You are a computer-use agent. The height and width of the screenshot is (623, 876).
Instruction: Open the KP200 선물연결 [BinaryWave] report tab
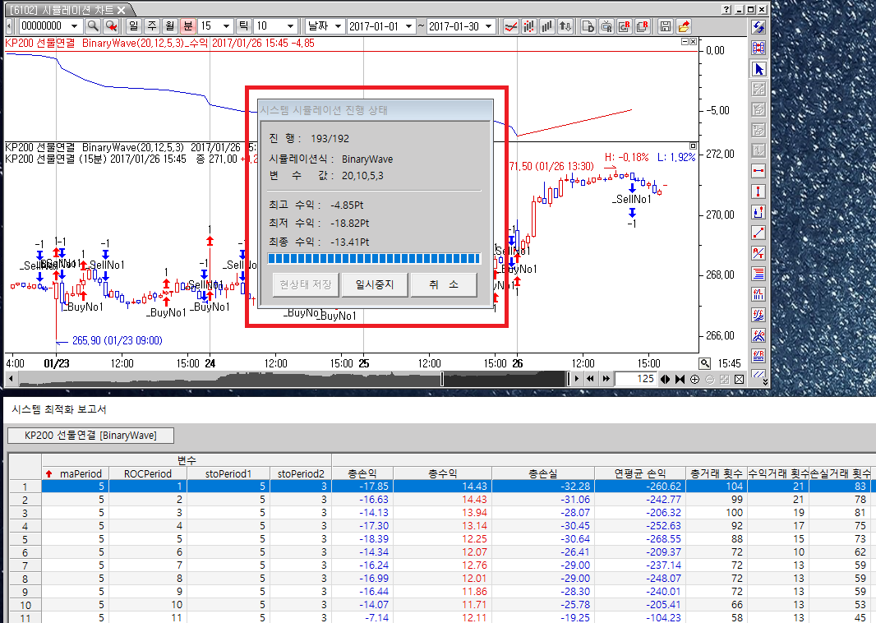pos(90,436)
